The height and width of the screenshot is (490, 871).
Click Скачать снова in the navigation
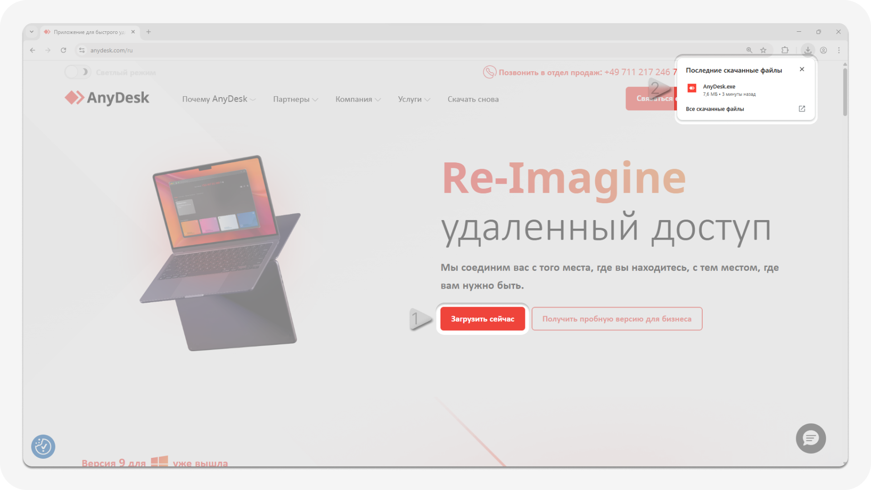[x=473, y=99]
